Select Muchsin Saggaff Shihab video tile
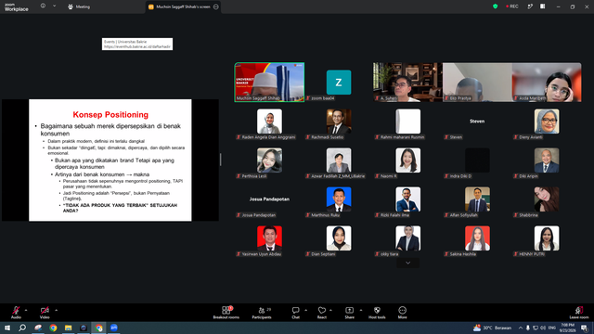 [x=269, y=83]
